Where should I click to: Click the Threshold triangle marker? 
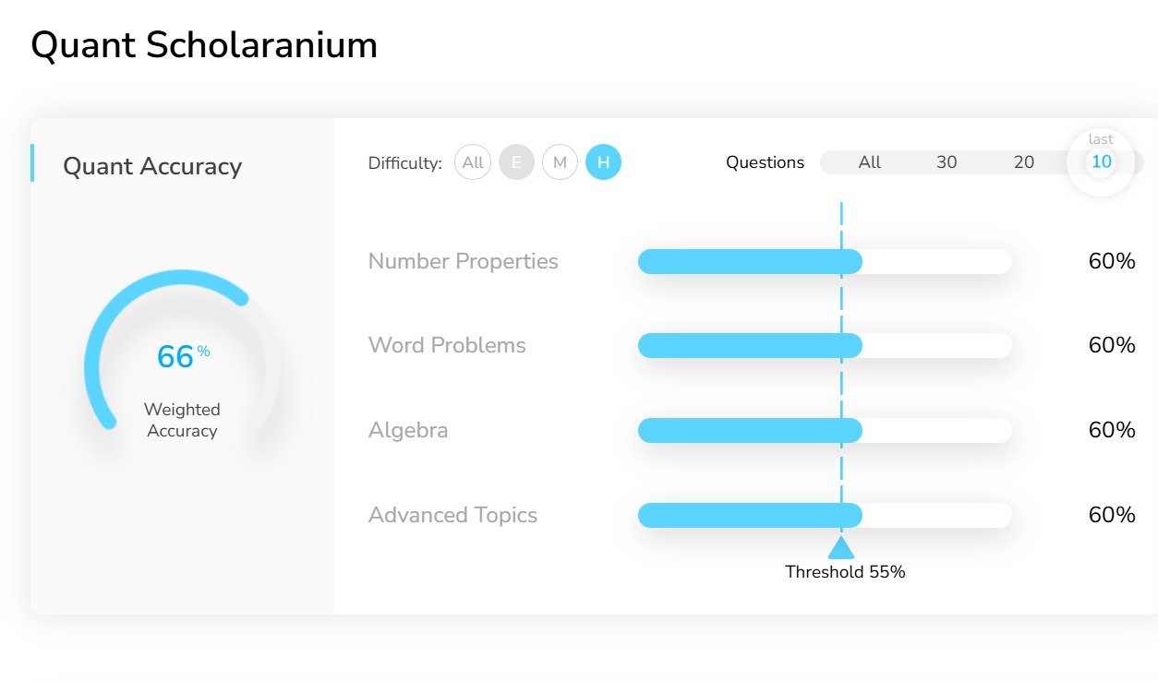tap(841, 548)
